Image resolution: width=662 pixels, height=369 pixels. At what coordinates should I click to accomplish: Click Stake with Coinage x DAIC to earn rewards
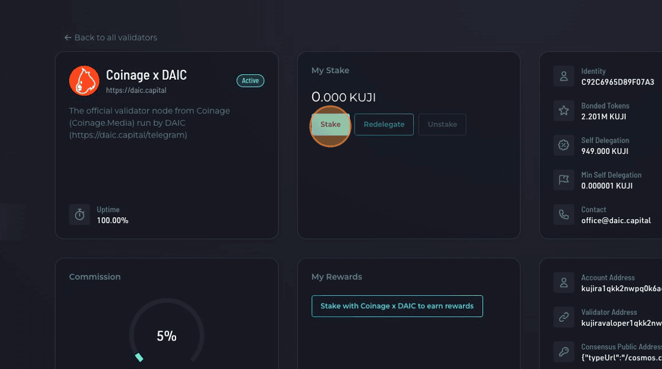click(x=397, y=306)
